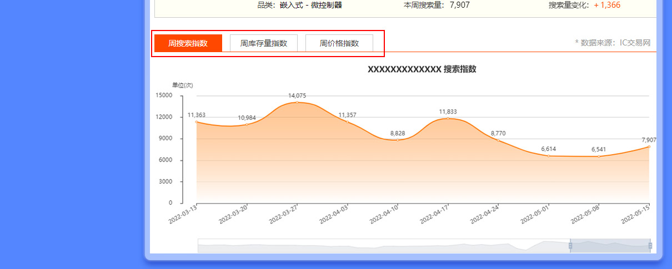Click the 单位(次) axis unit label
672x269 pixels.
coord(182,85)
